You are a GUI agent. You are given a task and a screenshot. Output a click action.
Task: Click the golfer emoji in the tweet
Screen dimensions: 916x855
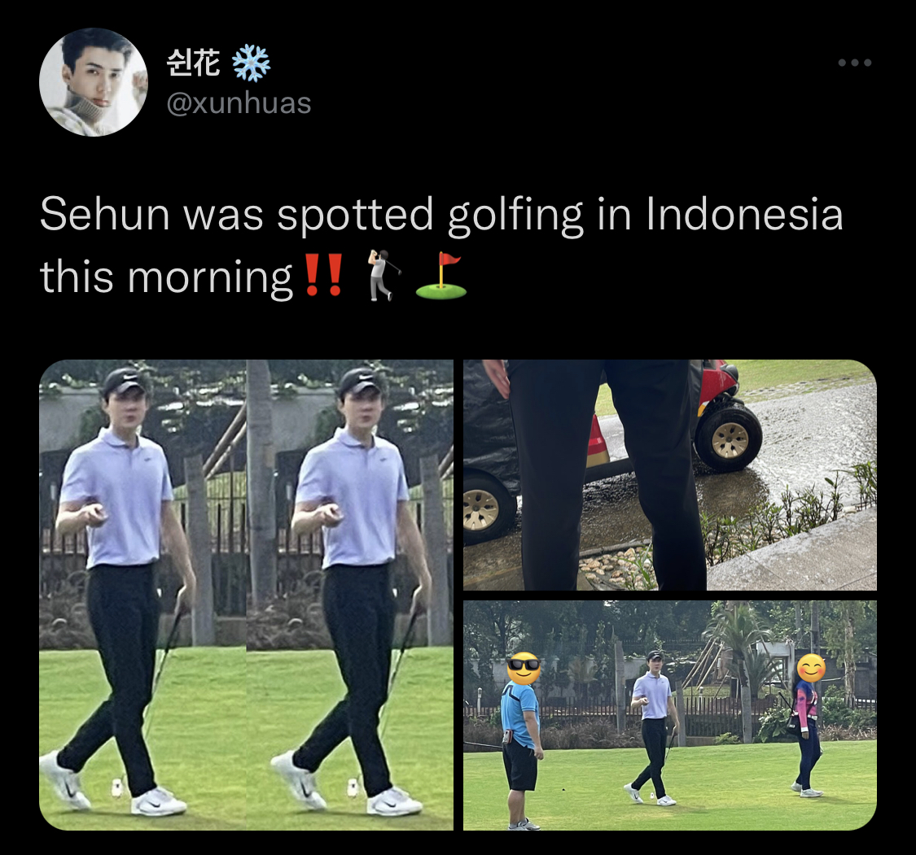coord(383,276)
